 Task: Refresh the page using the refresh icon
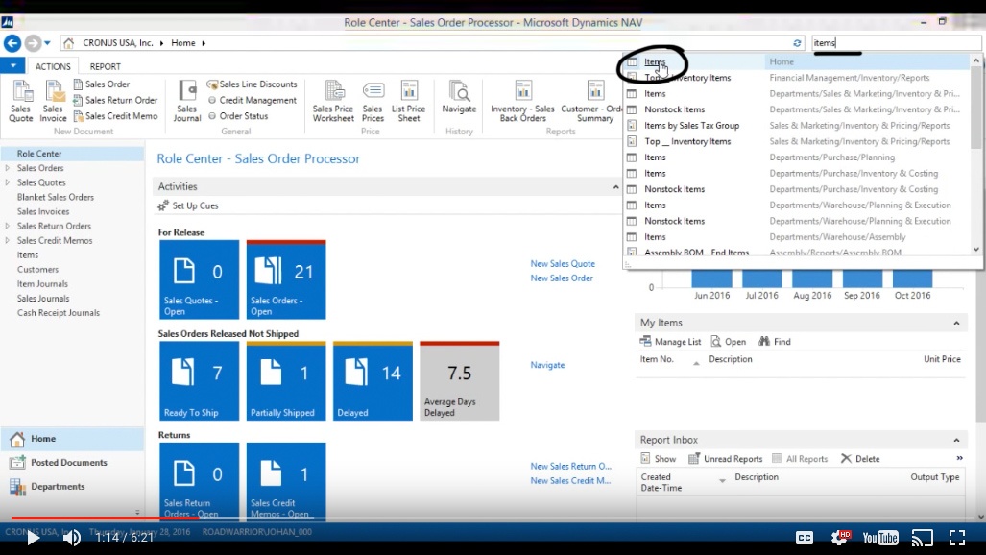(x=797, y=43)
